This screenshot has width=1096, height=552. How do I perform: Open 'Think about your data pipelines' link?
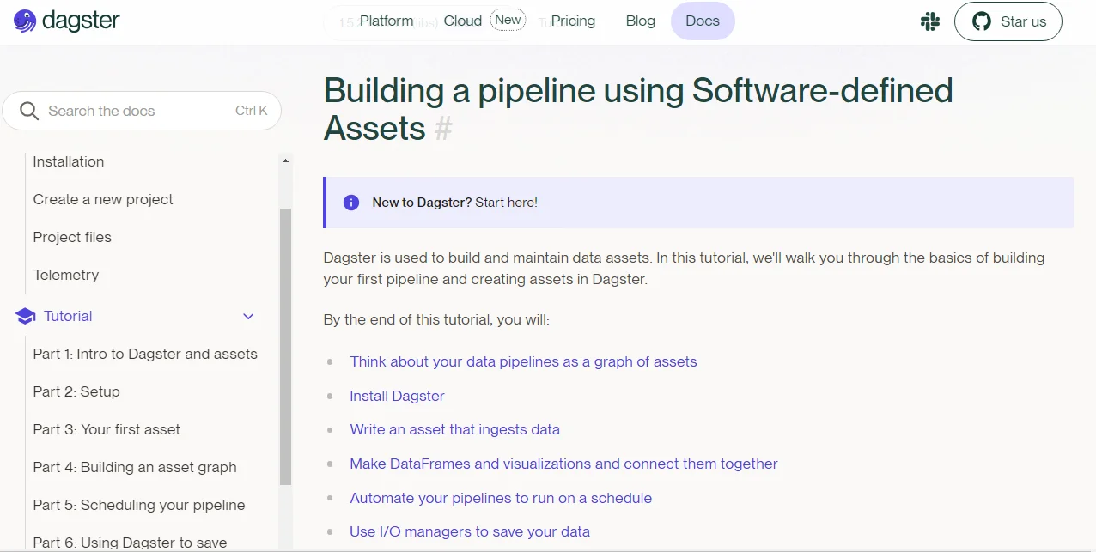pyautogui.click(x=523, y=361)
